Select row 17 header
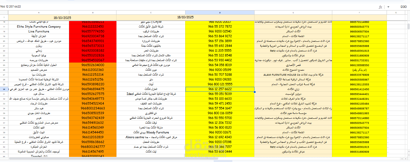410x162 pixels. [x=4, y=27]
